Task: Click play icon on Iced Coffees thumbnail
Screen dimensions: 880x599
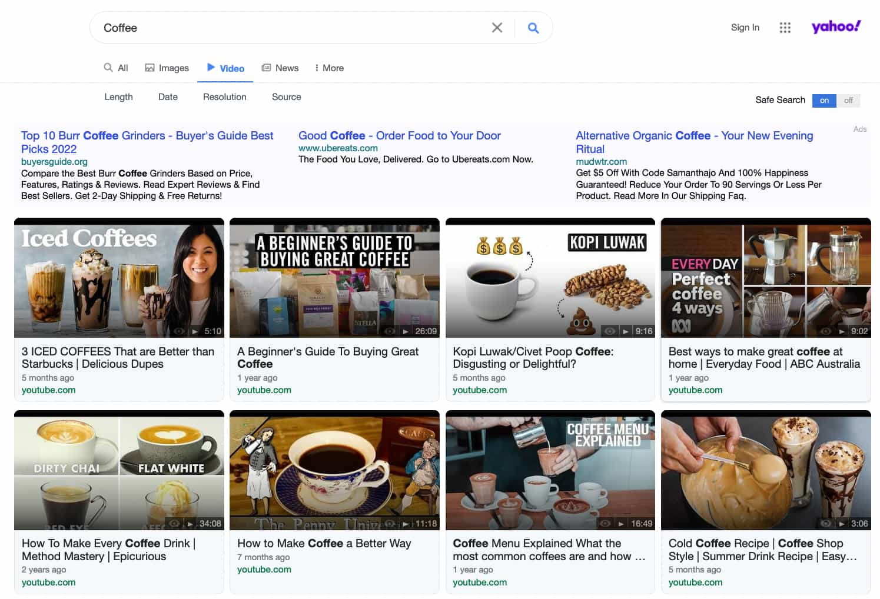Action: pos(195,331)
